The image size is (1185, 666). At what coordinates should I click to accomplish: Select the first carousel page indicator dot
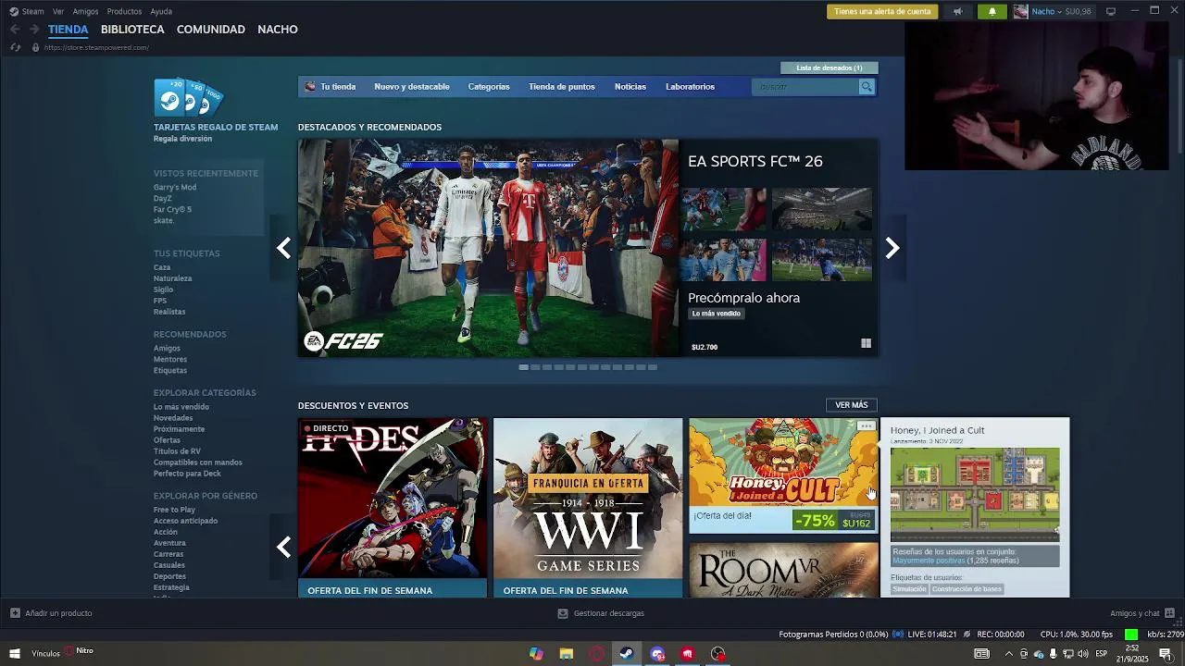(x=523, y=367)
